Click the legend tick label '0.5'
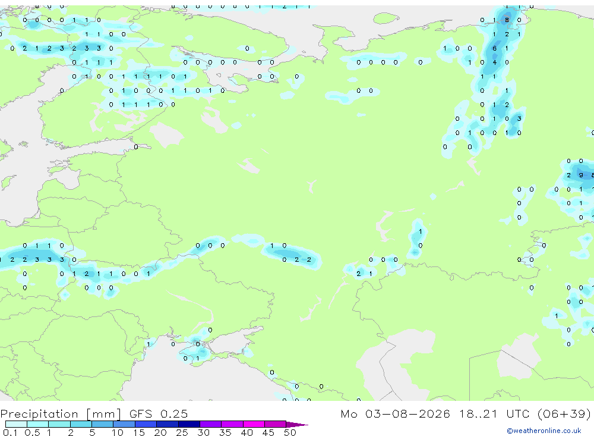 pyautogui.click(x=32, y=432)
